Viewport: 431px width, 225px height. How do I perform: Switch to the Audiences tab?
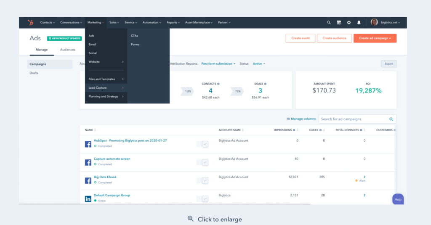coord(68,50)
